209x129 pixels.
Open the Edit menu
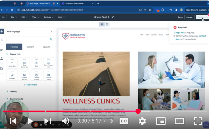tap(24, 17)
